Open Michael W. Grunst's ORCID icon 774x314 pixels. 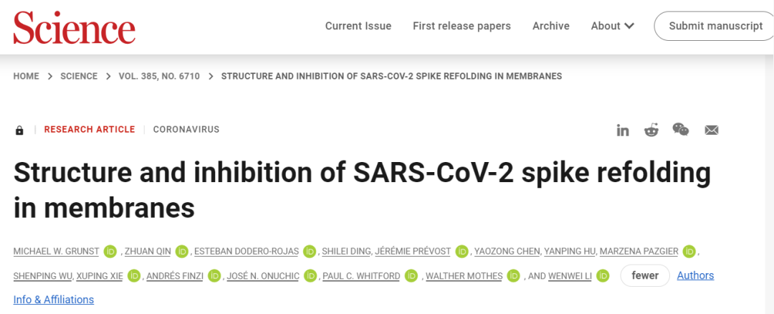(x=110, y=252)
